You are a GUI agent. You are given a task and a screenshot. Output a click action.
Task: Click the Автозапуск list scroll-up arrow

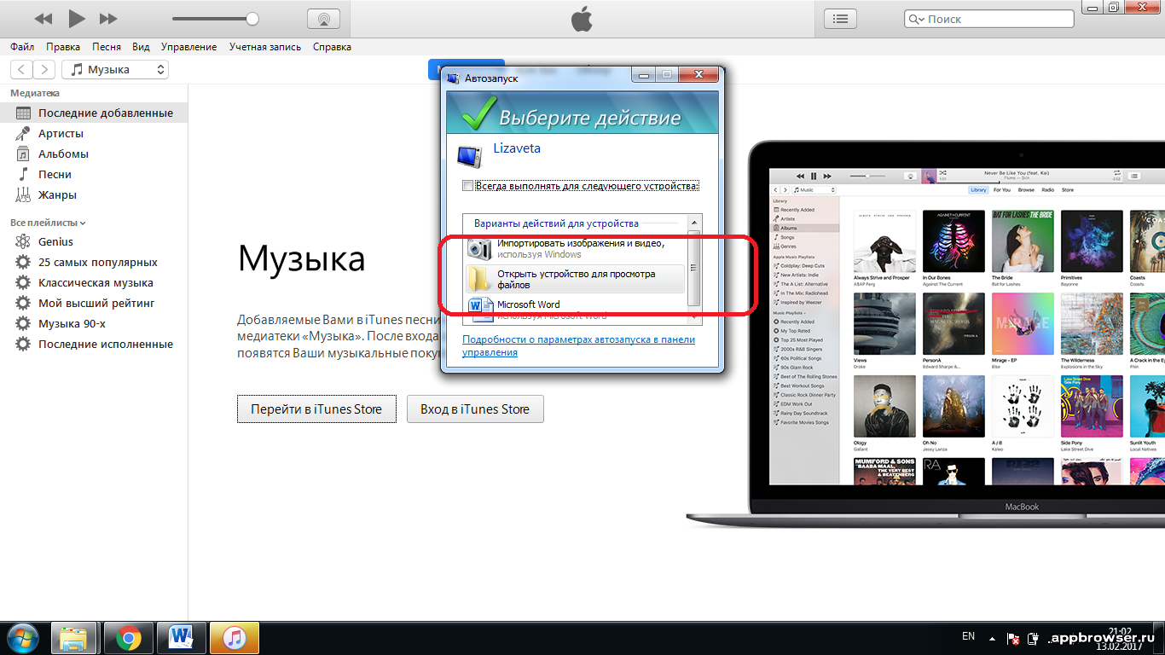pyautogui.click(x=693, y=223)
